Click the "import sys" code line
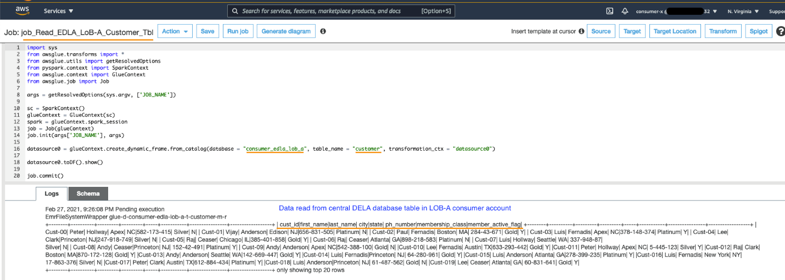The width and height of the screenshot is (785, 280). (42, 48)
